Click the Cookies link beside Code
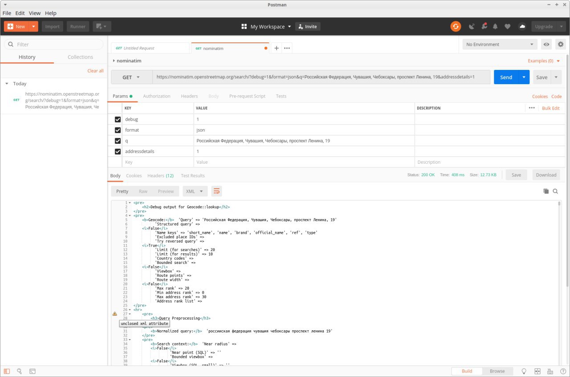 540,97
